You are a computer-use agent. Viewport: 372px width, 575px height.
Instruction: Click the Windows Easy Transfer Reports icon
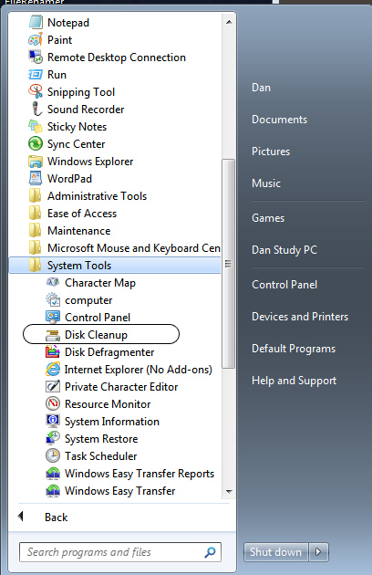tap(53, 474)
